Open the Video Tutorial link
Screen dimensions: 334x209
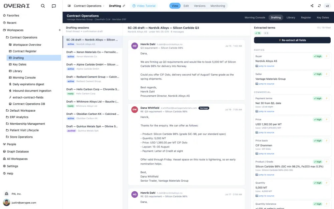(144, 6)
